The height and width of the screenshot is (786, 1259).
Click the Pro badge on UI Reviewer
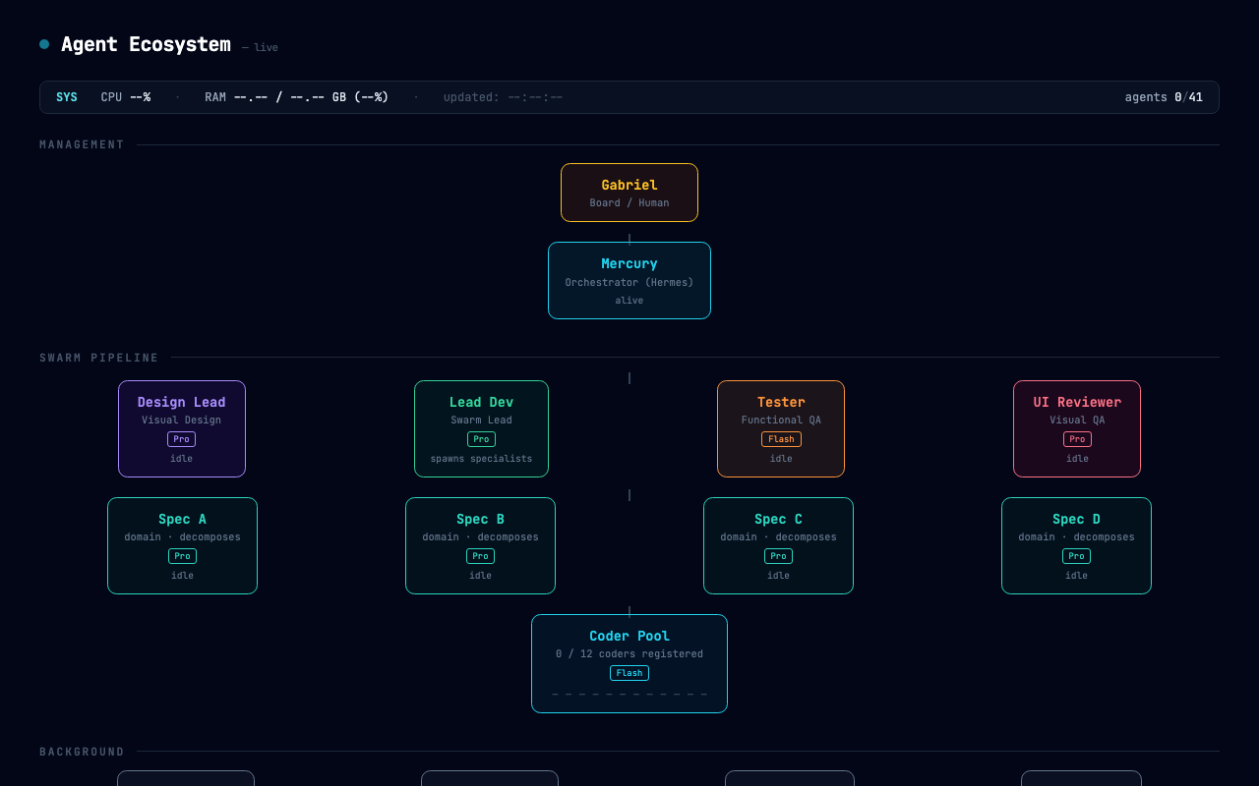click(x=1077, y=439)
